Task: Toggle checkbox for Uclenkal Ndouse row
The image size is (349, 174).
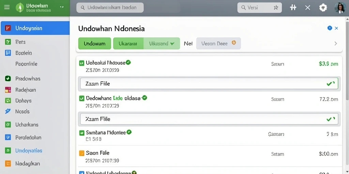Action: coord(81,63)
